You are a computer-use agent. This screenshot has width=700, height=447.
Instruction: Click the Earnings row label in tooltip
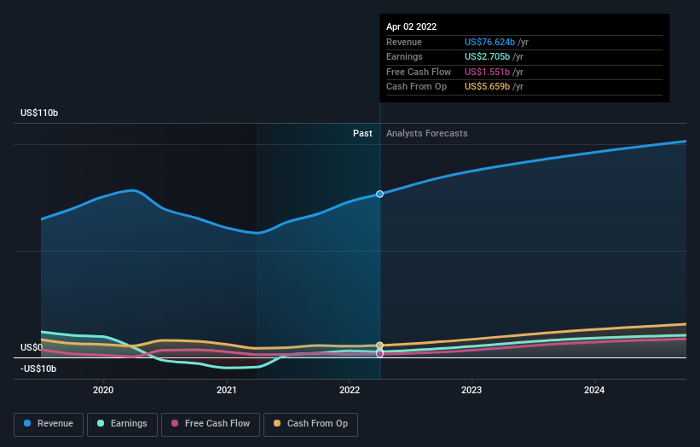(x=404, y=56)
